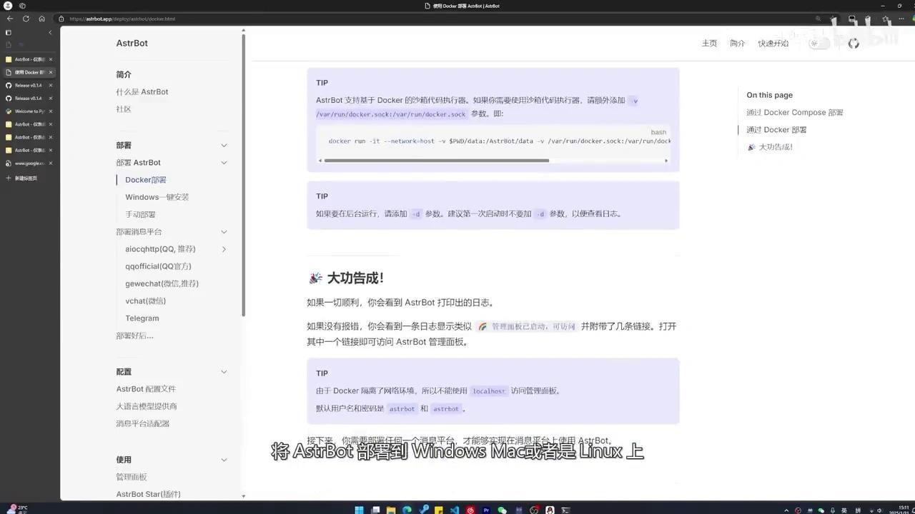Viewport: 915px width, 514px height.
Task: Open File Explorer from the taskbar
Action: click(x=391, y=510)
